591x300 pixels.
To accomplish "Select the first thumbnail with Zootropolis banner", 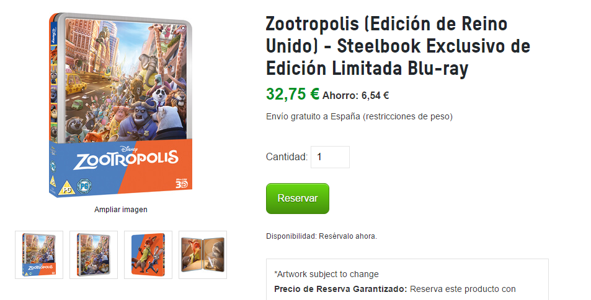I will click(39, 254).
